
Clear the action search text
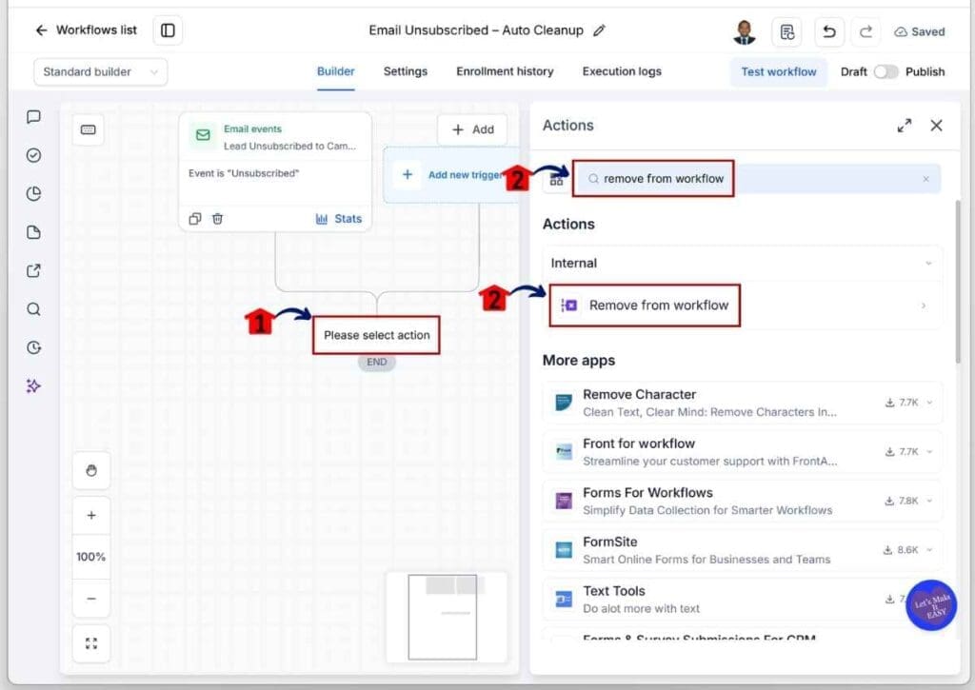pyautogui.click(x=925, y=179)
